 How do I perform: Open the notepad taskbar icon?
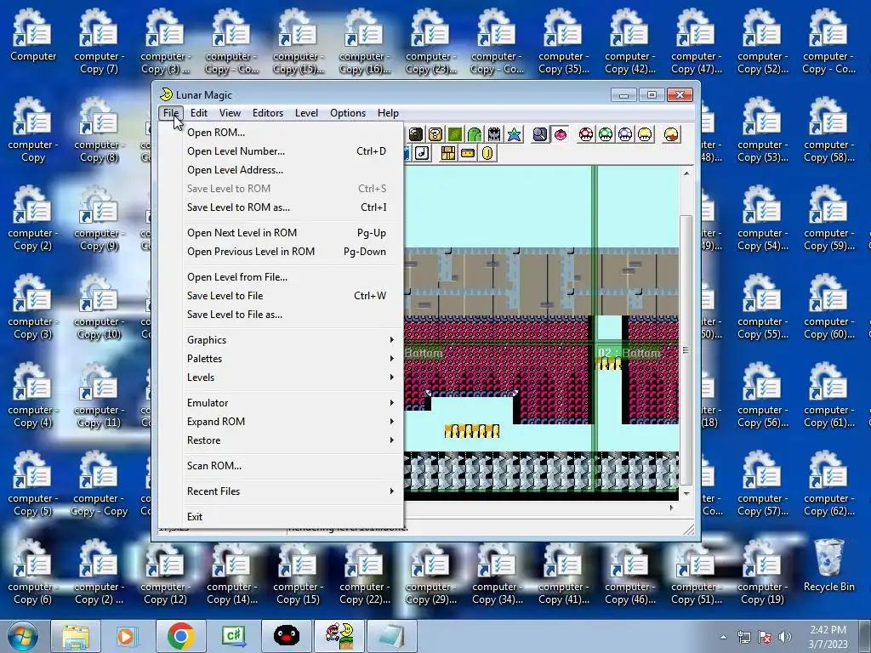[x=392, y=636]
